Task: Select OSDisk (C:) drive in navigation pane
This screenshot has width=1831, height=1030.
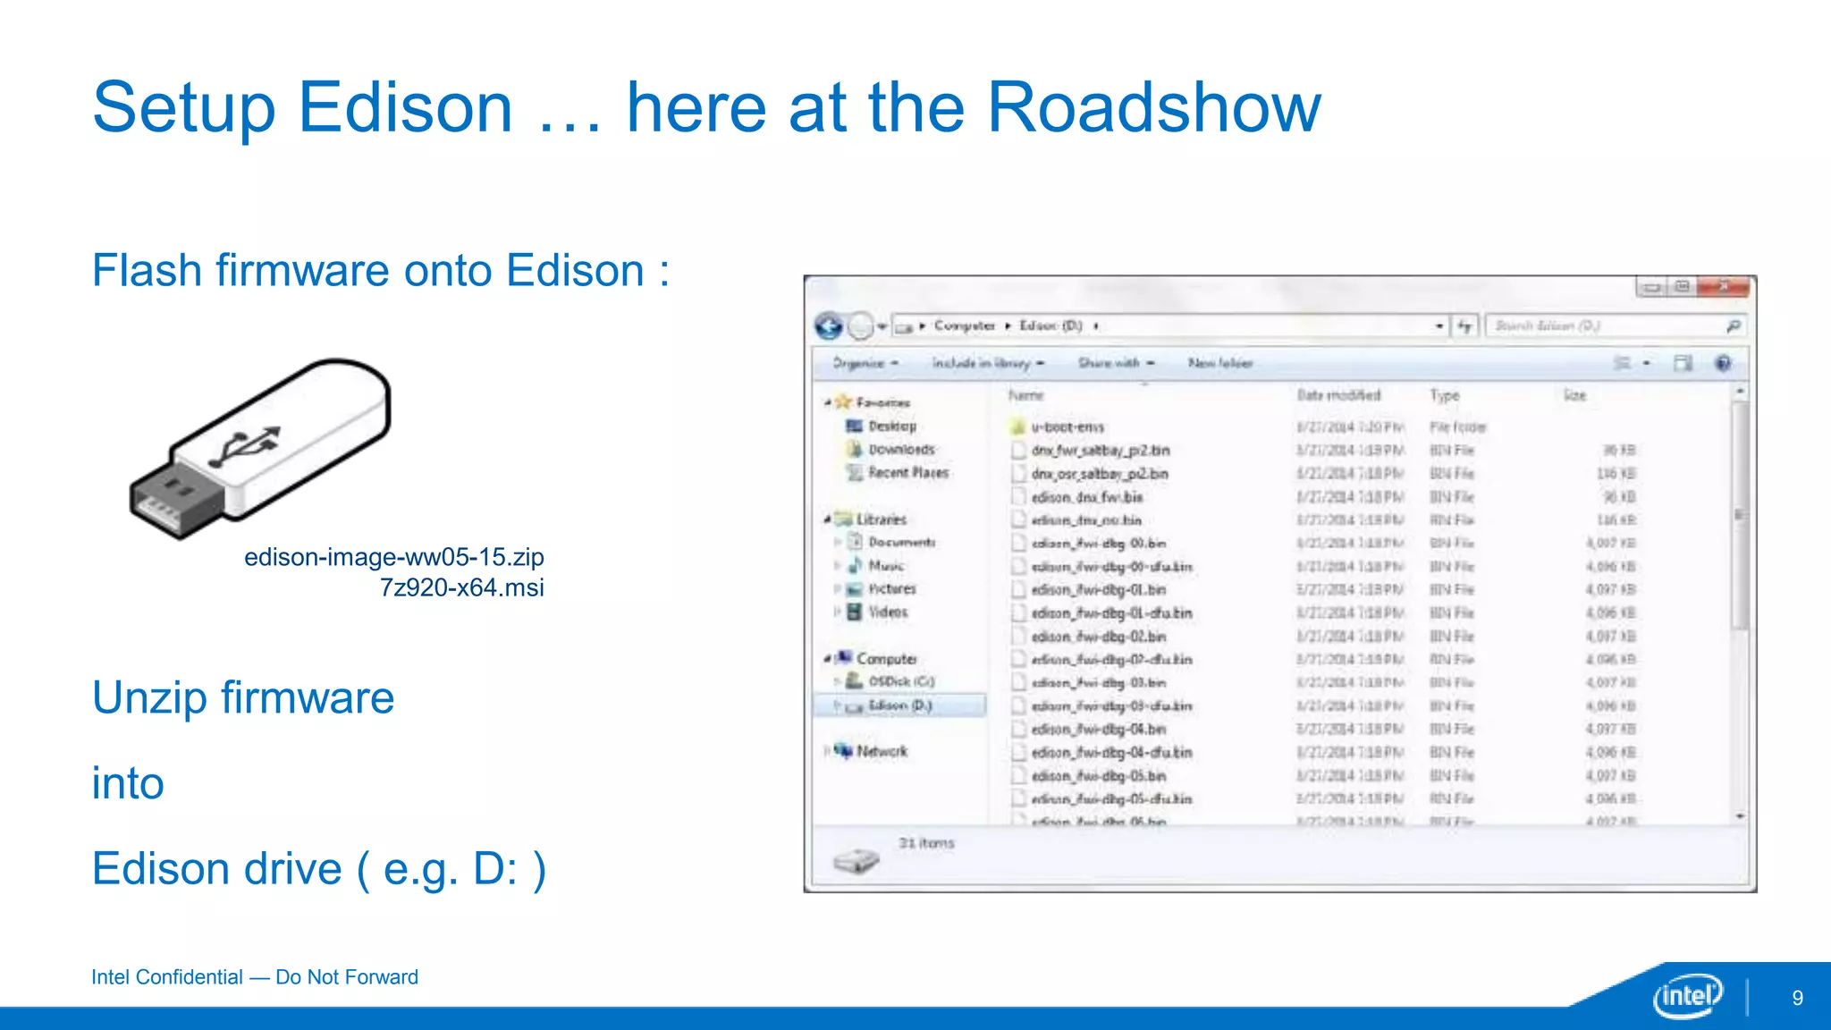Action: click(900, 681)
